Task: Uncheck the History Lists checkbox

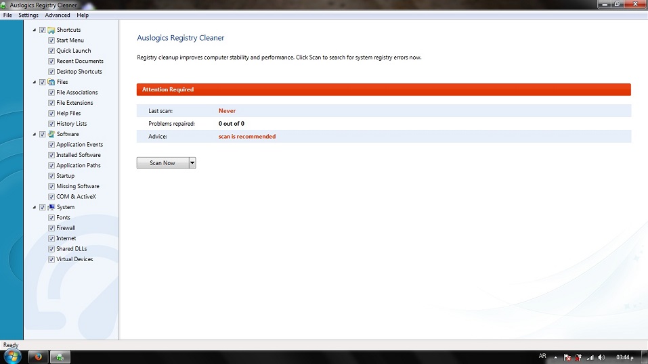Action: (x=51, y=124)
